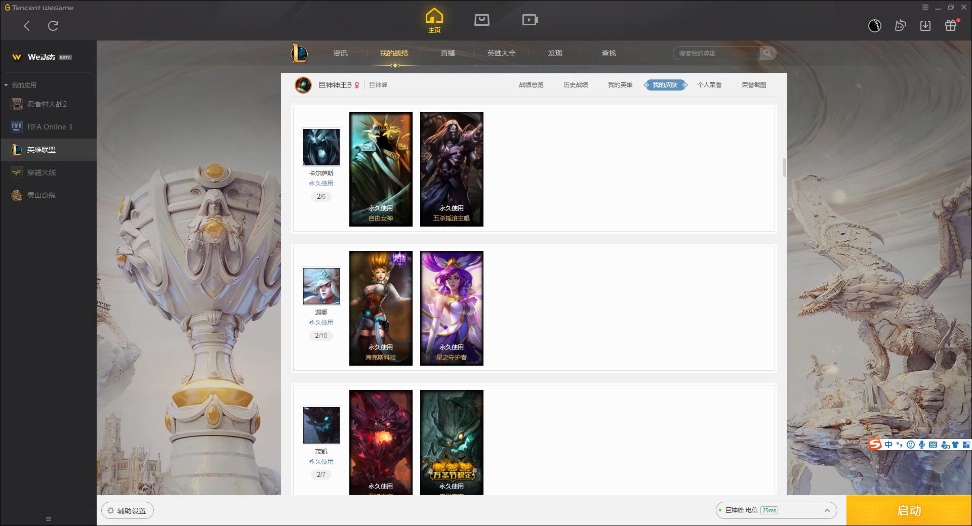Go back using the back arrow

coord(27,26)
